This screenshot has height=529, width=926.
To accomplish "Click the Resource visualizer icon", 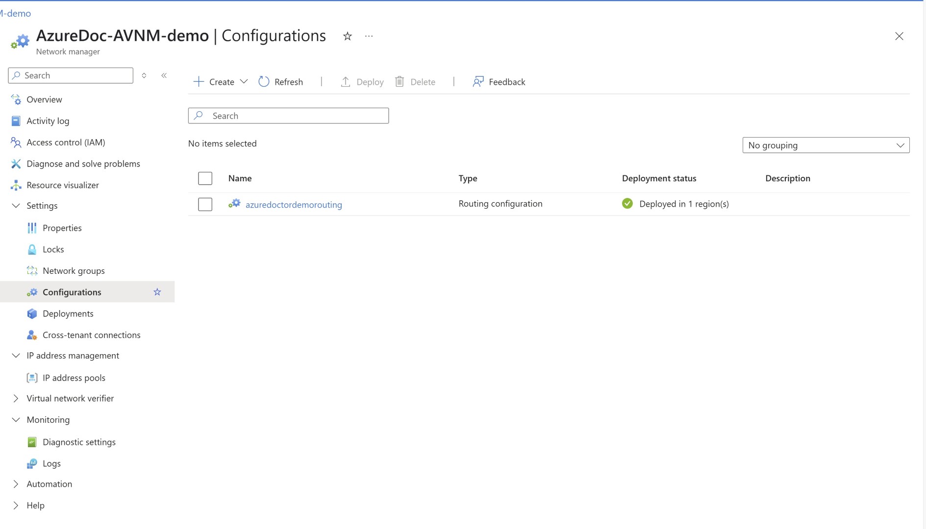I will tap(16, 185).
